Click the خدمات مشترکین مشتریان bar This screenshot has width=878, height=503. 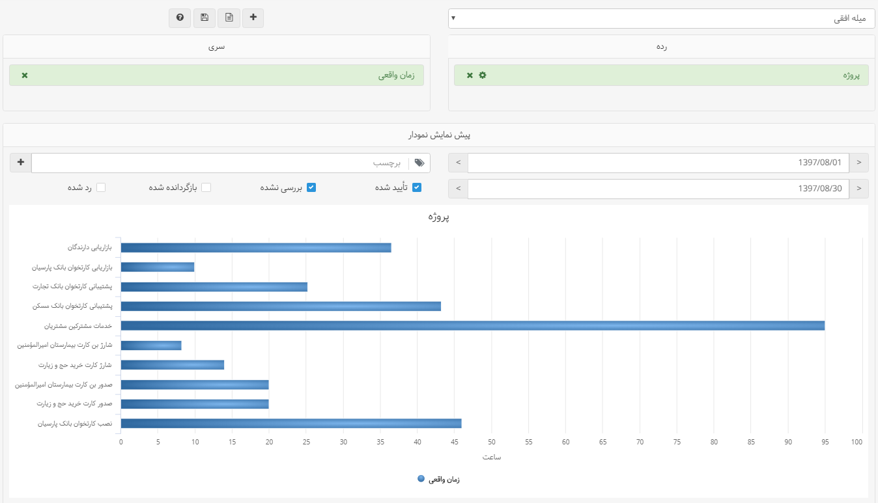472,325
